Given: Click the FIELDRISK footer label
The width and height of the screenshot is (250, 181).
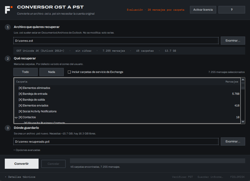Looking at the screenshot, I should 237,177.
